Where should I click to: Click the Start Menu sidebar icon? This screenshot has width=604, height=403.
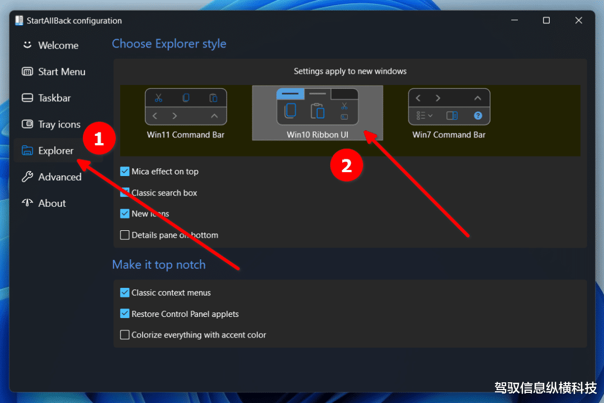[x=27, y=72]
